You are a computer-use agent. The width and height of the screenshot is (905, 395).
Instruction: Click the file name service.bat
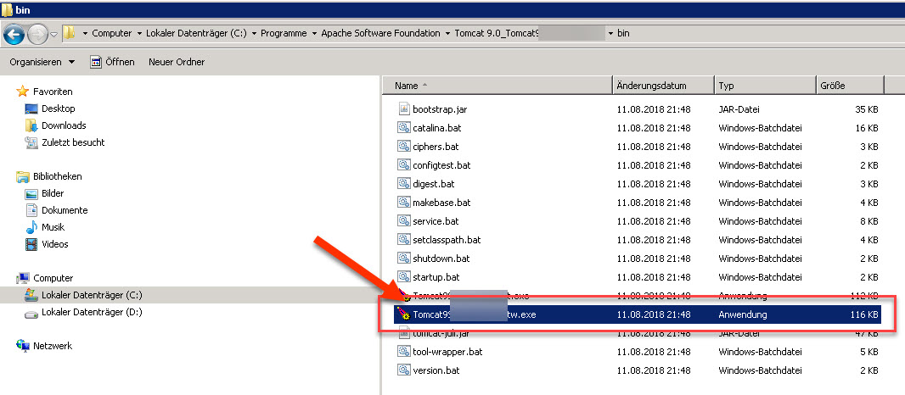[x=436, y=221]
